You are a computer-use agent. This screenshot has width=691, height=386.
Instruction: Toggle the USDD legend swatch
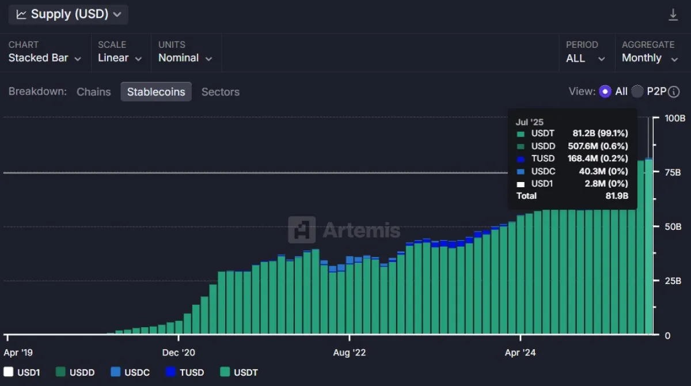point(60,372)
